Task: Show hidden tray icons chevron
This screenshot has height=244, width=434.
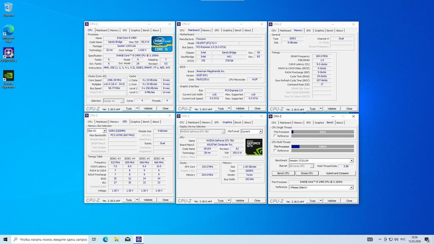Action: 380,239
